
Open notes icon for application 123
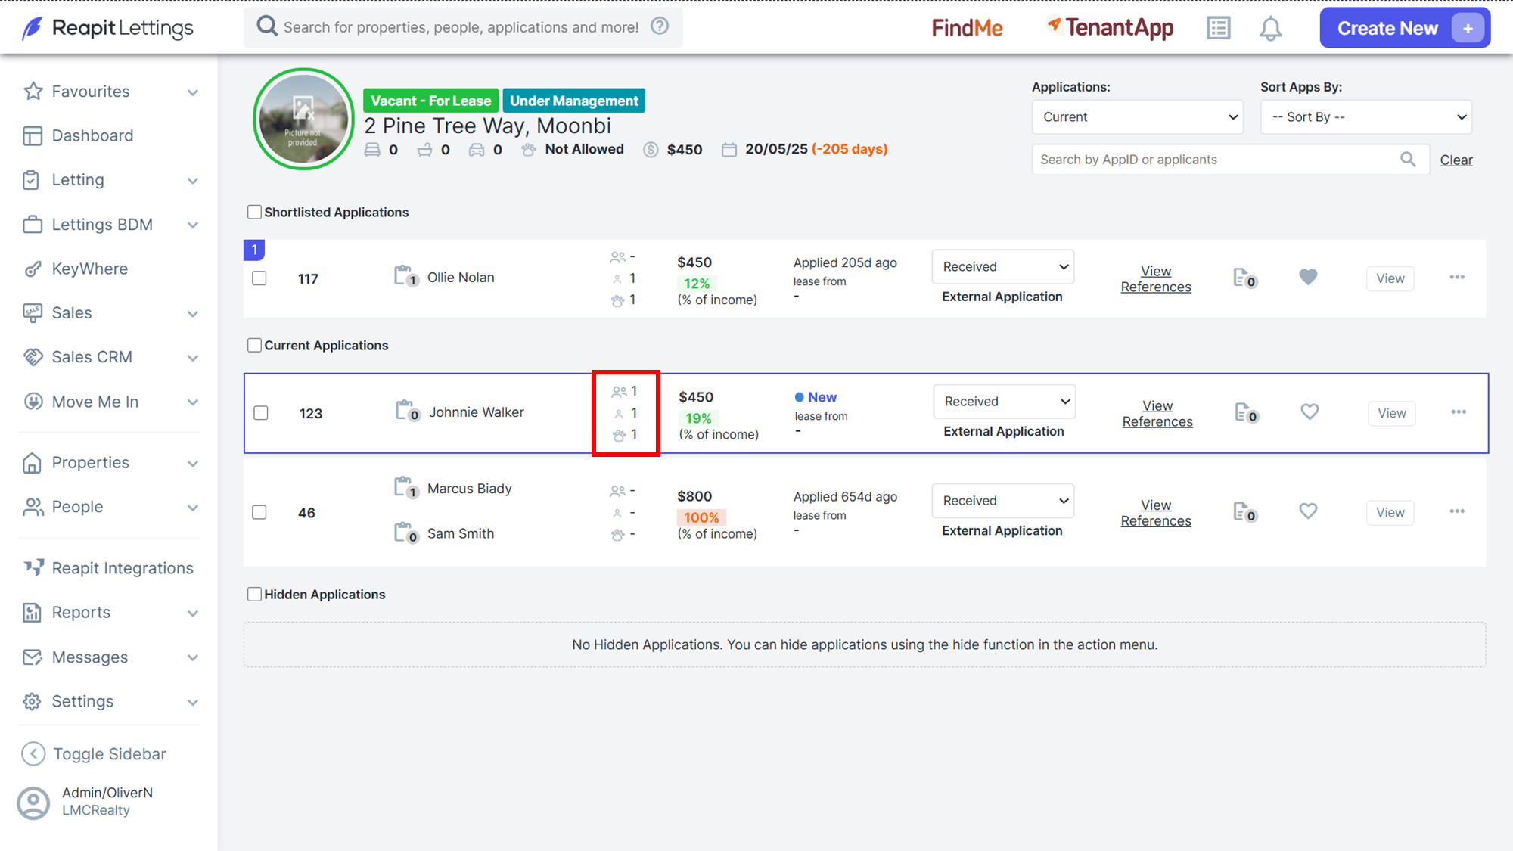[x=1245, y=413]
